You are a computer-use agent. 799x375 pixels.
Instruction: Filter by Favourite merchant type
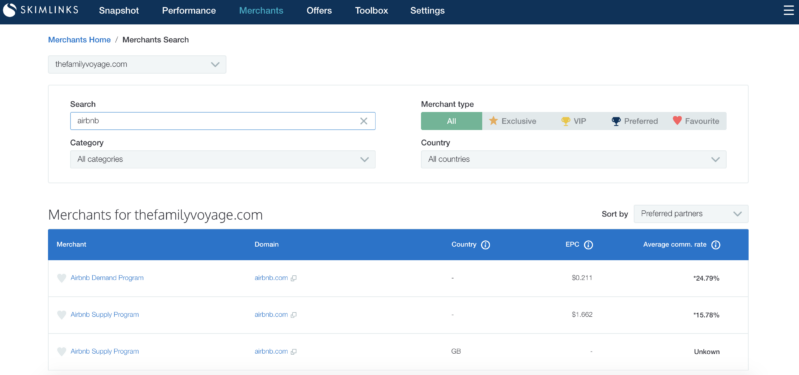pos(696,121)
